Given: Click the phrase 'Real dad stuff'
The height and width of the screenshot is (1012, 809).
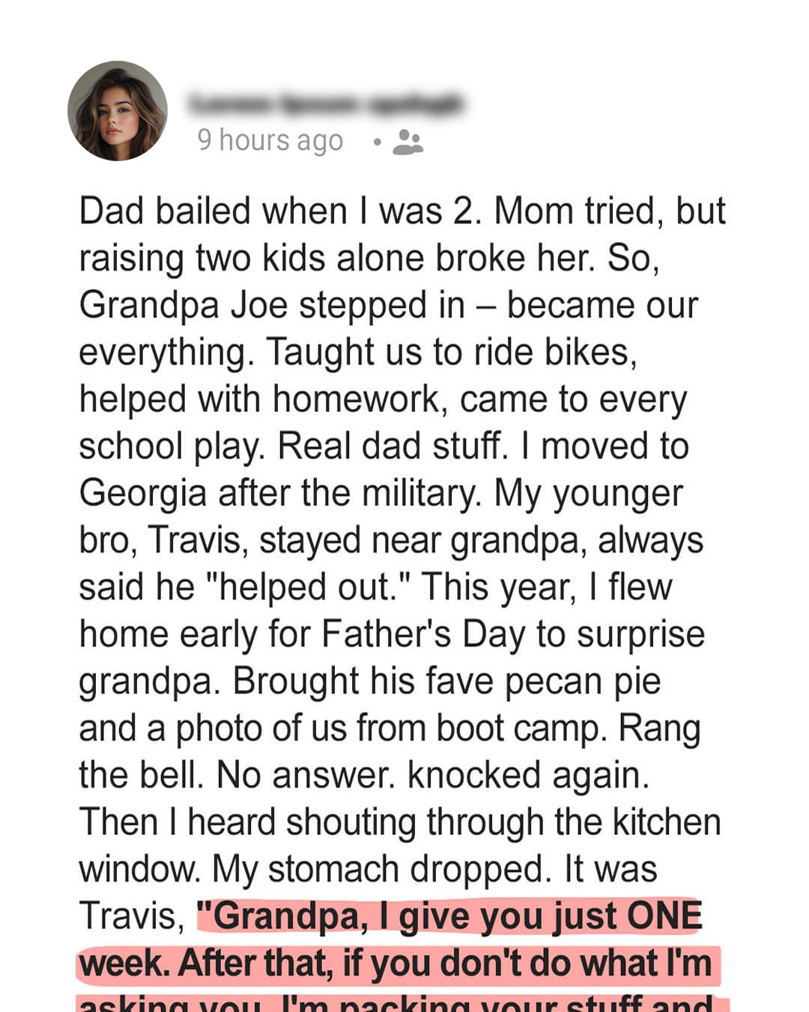Looking at the screenshot, I should pyautogui.click(x=393, y=447).
